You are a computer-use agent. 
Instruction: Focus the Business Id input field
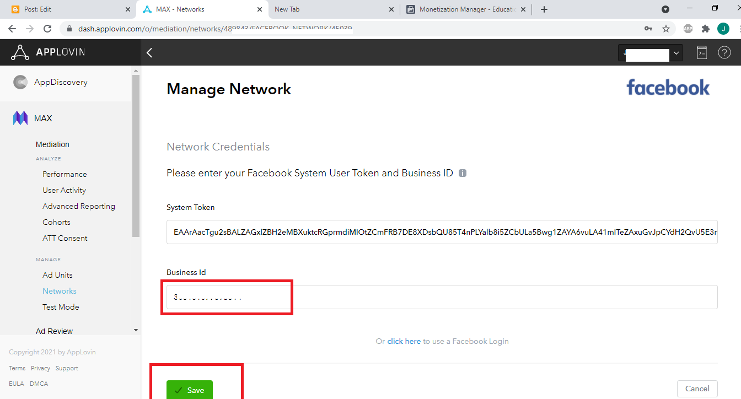tap(442, 297)
